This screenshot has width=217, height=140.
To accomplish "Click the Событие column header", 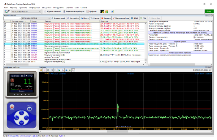I will pos(72,21).
